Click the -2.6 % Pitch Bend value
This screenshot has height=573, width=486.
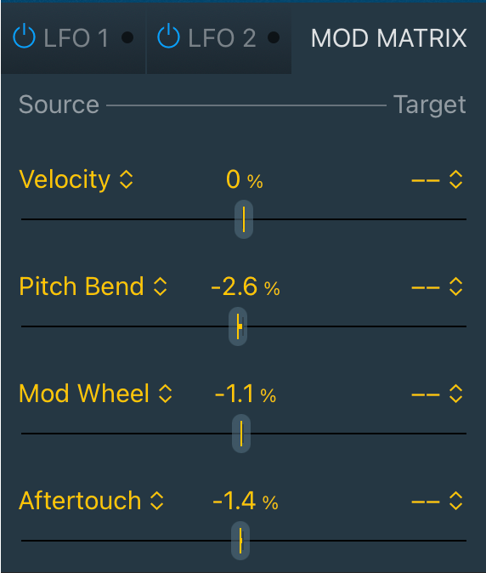click(246, 286)
